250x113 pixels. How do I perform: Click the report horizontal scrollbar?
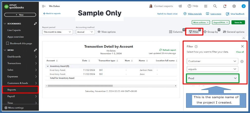(80, 86)
